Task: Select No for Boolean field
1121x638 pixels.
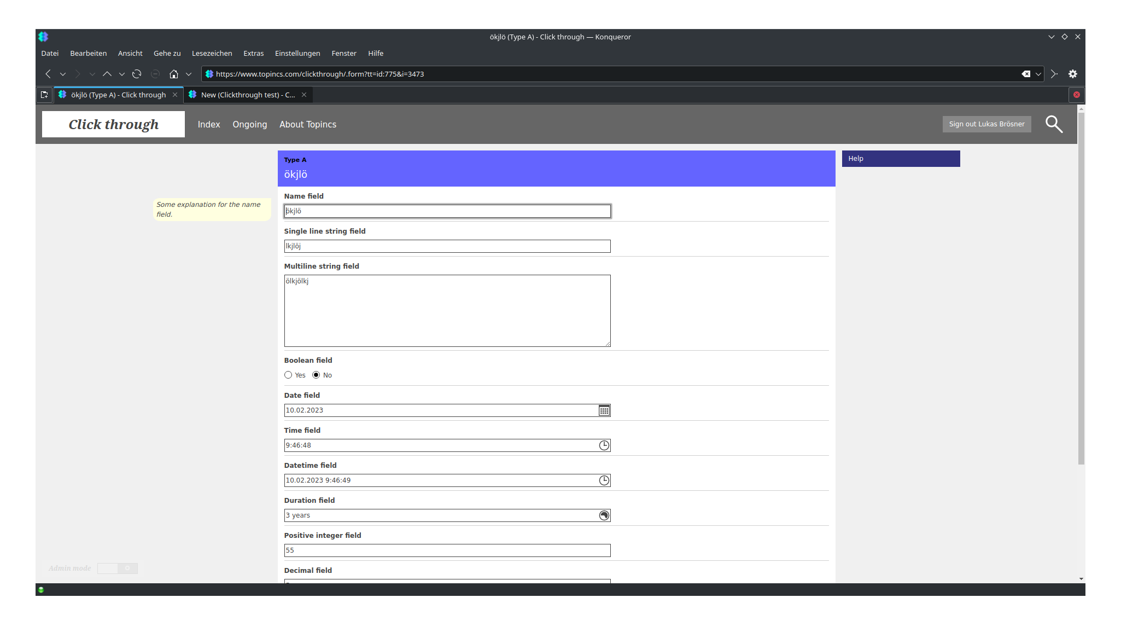Action: point(316,375)
